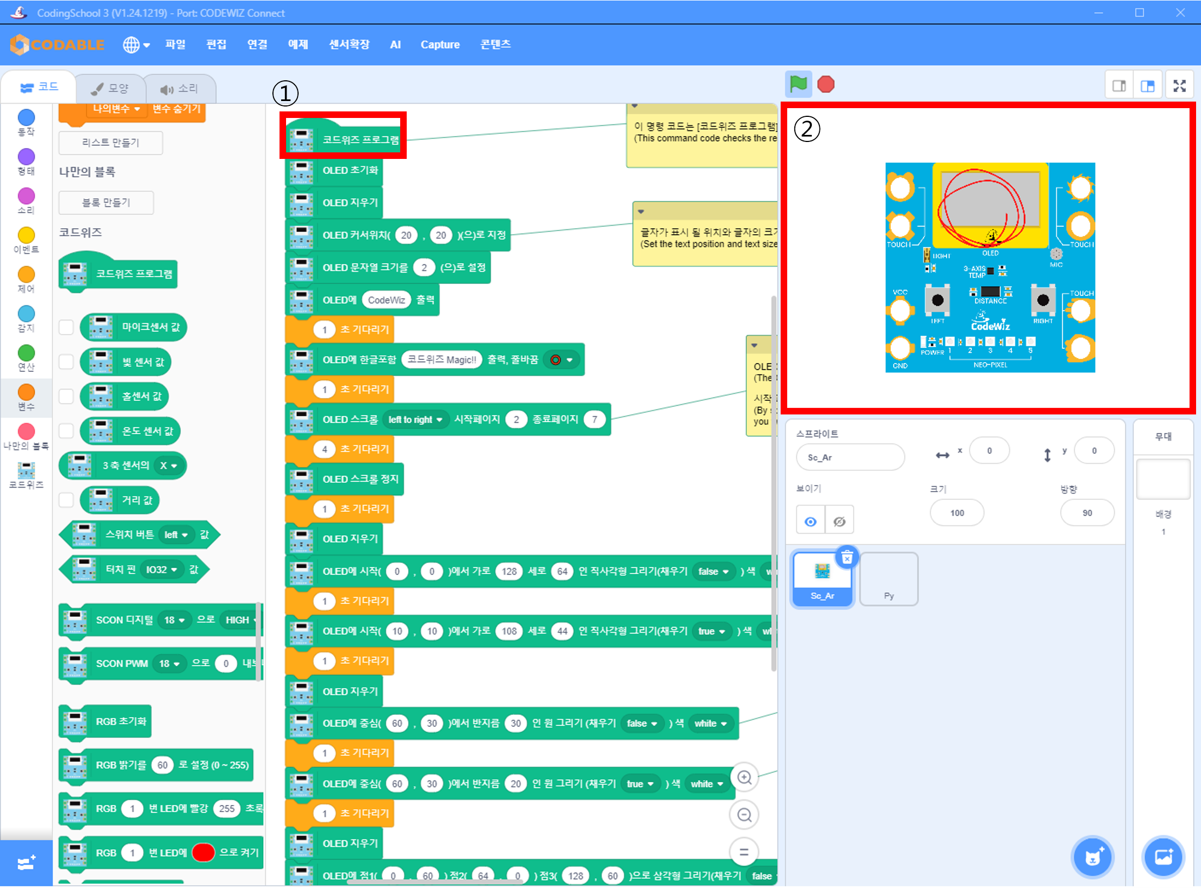
Task: Reset workspace zoom with equals icon
Action: [744, 852]
